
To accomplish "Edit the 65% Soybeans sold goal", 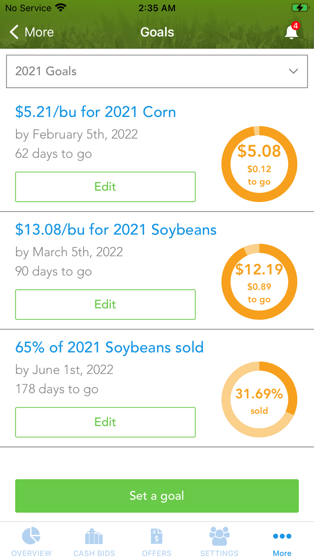I will [x=105, y=422].
